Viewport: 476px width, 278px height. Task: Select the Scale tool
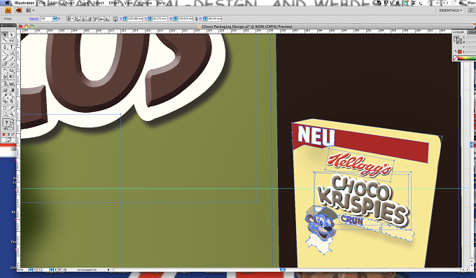pyautogui.click(x=11, y=71)
